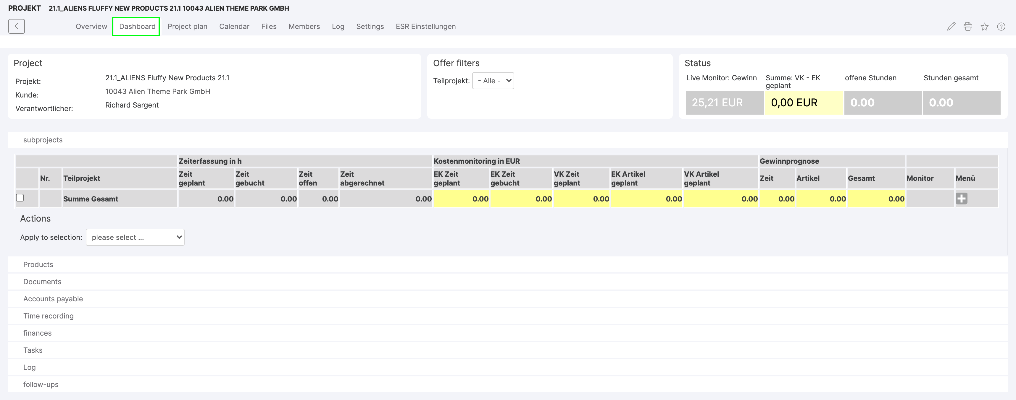Expand the Products section

[x=507, y=265]
